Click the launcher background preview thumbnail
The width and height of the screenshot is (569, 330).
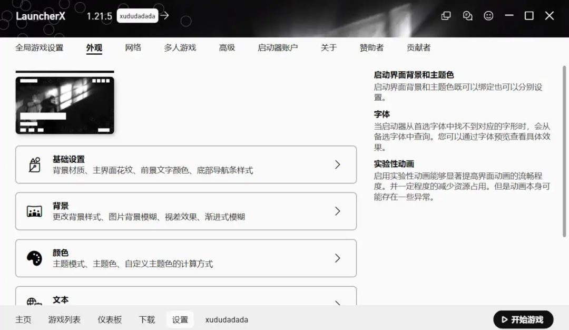coord(65,105)
